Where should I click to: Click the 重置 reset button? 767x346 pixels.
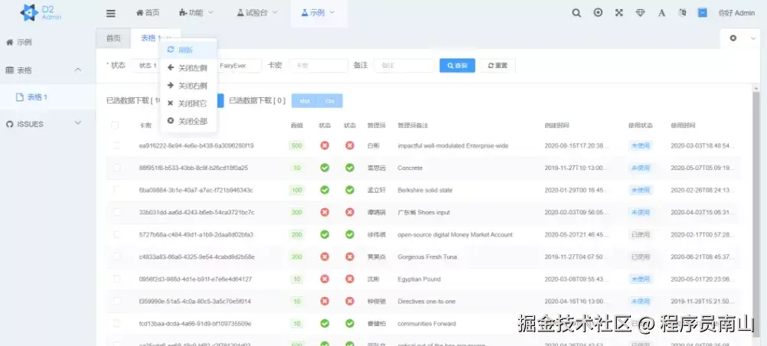(498, 66)
